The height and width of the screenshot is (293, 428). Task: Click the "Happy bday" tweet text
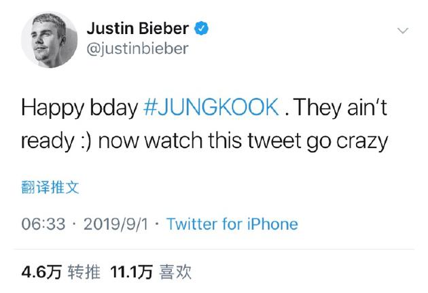(x=79, y=107)
